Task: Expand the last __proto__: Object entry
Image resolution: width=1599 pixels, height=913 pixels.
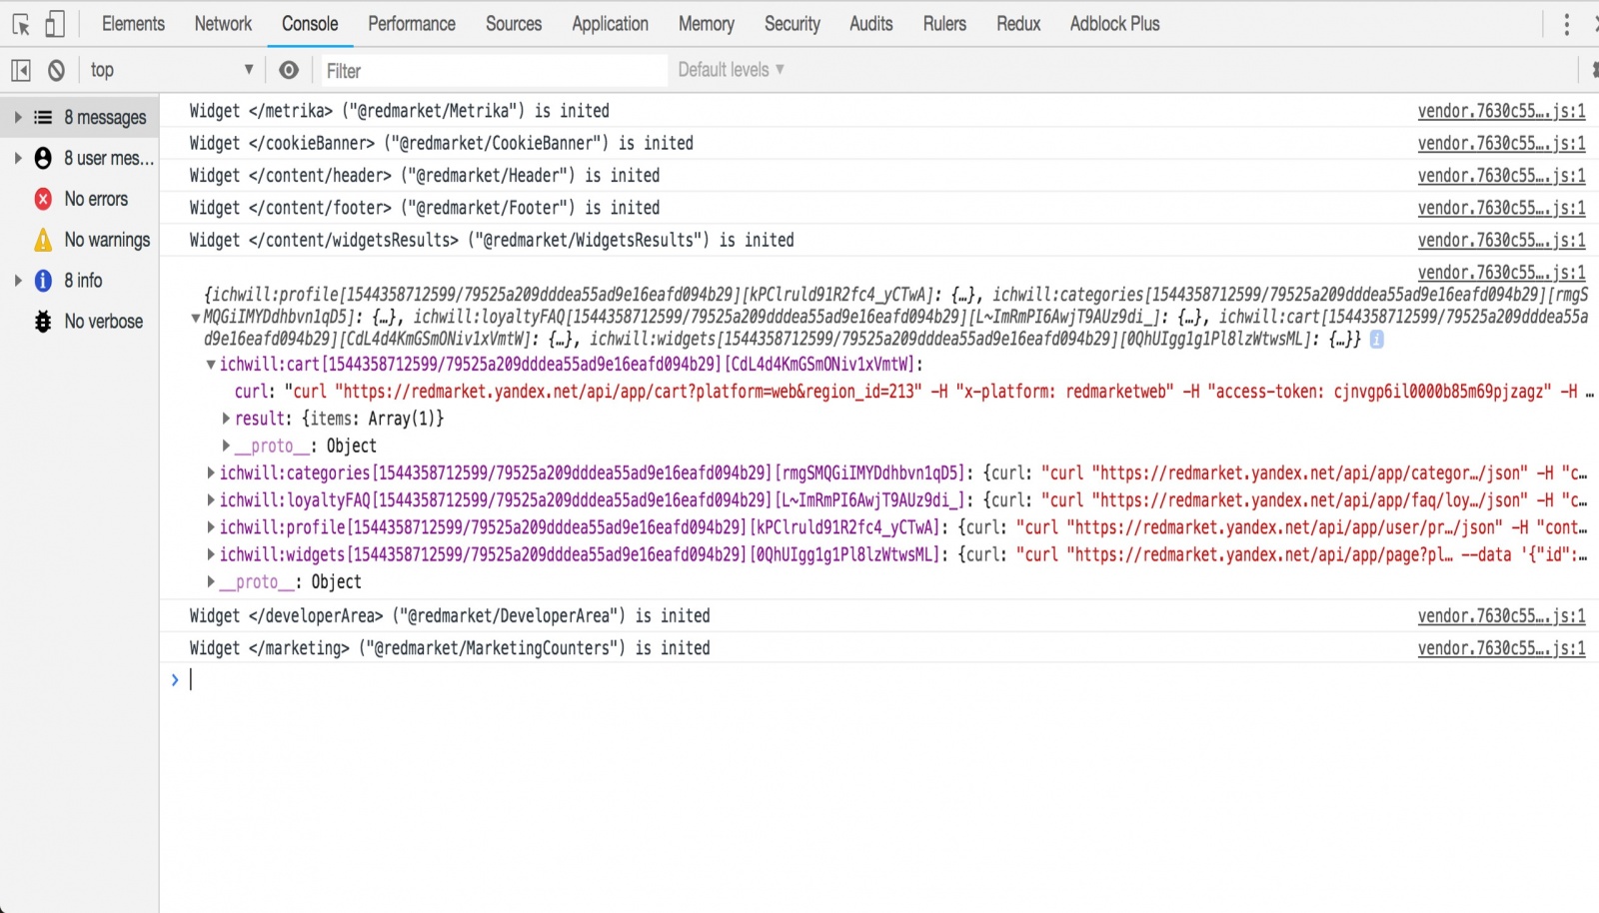Action: (211, 581)
